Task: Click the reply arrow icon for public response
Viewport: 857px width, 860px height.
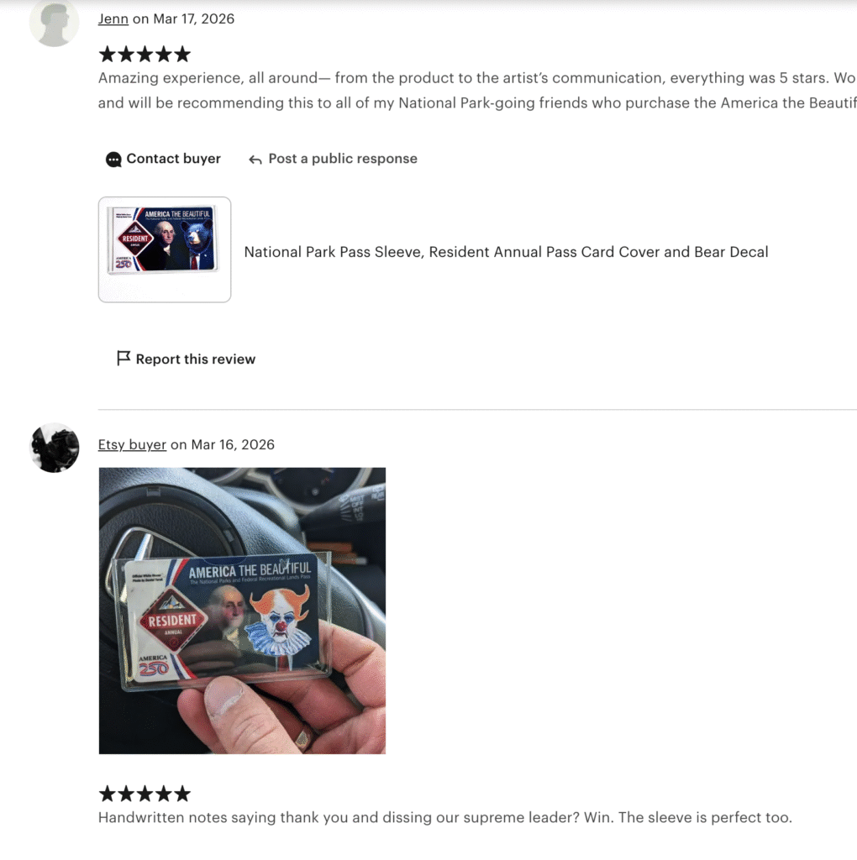Action: [255, 160]
